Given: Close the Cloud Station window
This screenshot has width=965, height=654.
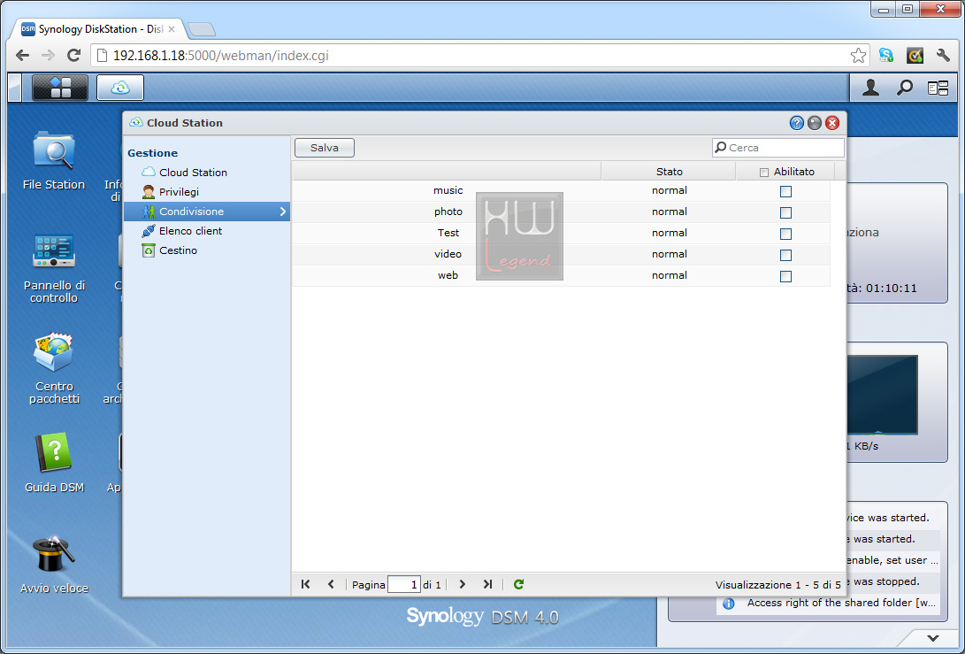Looking at the screenshot, I should (x=832, y=123).
